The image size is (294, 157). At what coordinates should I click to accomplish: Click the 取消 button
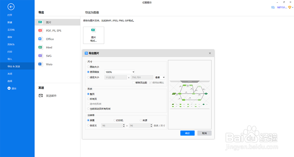coord(204,133)
